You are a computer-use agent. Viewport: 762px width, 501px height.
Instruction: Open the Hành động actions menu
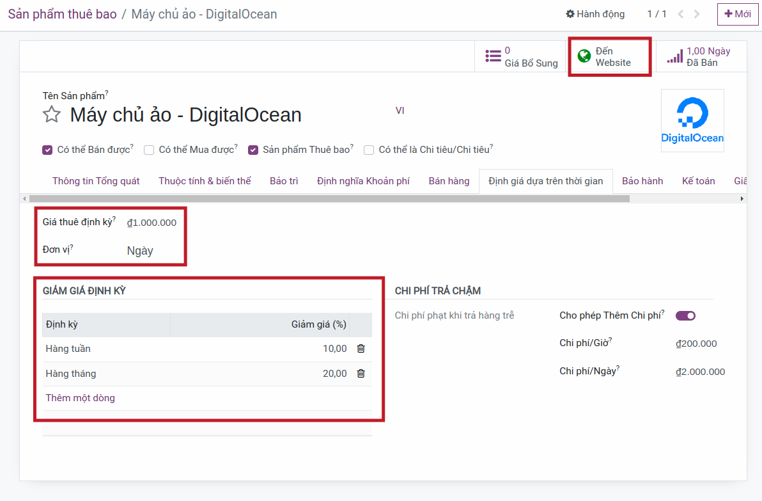595,14
